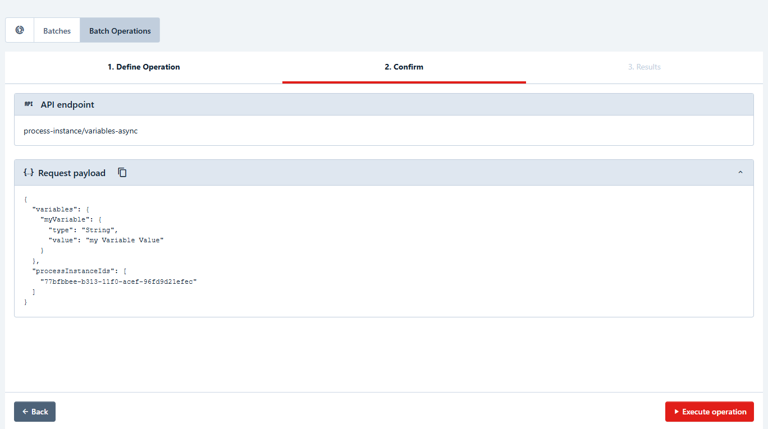Click the API icon beside endpoint title
The width and height of the screenshot is (768, 429).
click(x=29, y=104)
